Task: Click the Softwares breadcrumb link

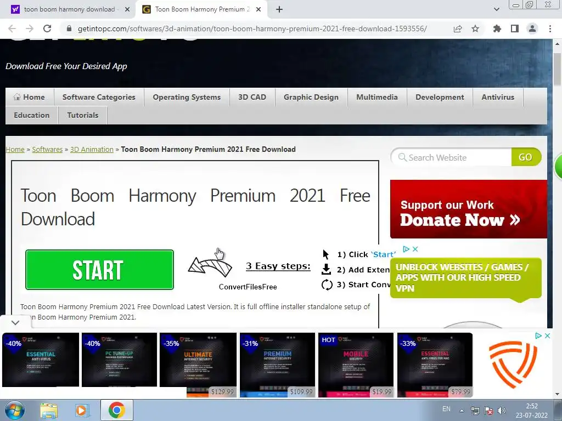Action: click(47, 149)
